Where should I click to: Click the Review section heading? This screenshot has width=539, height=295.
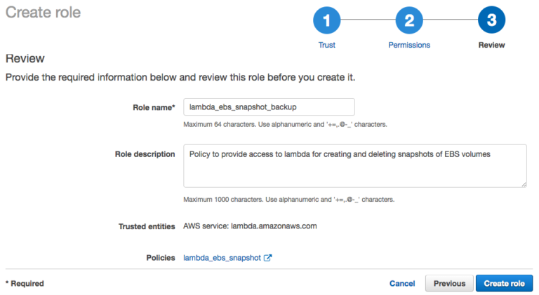click(25, 58)
